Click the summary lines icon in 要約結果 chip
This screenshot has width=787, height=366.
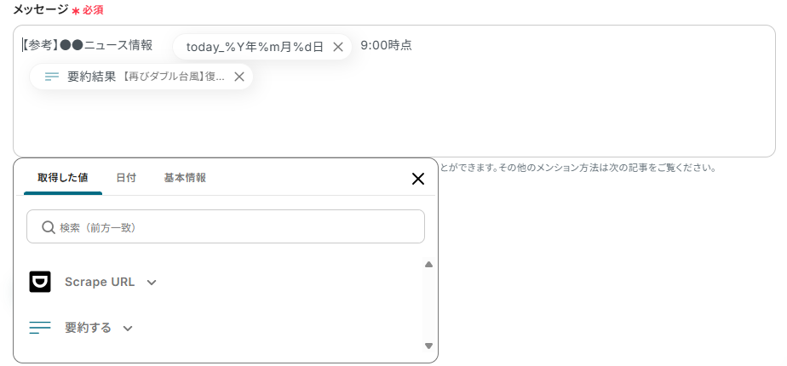(52, 77)
